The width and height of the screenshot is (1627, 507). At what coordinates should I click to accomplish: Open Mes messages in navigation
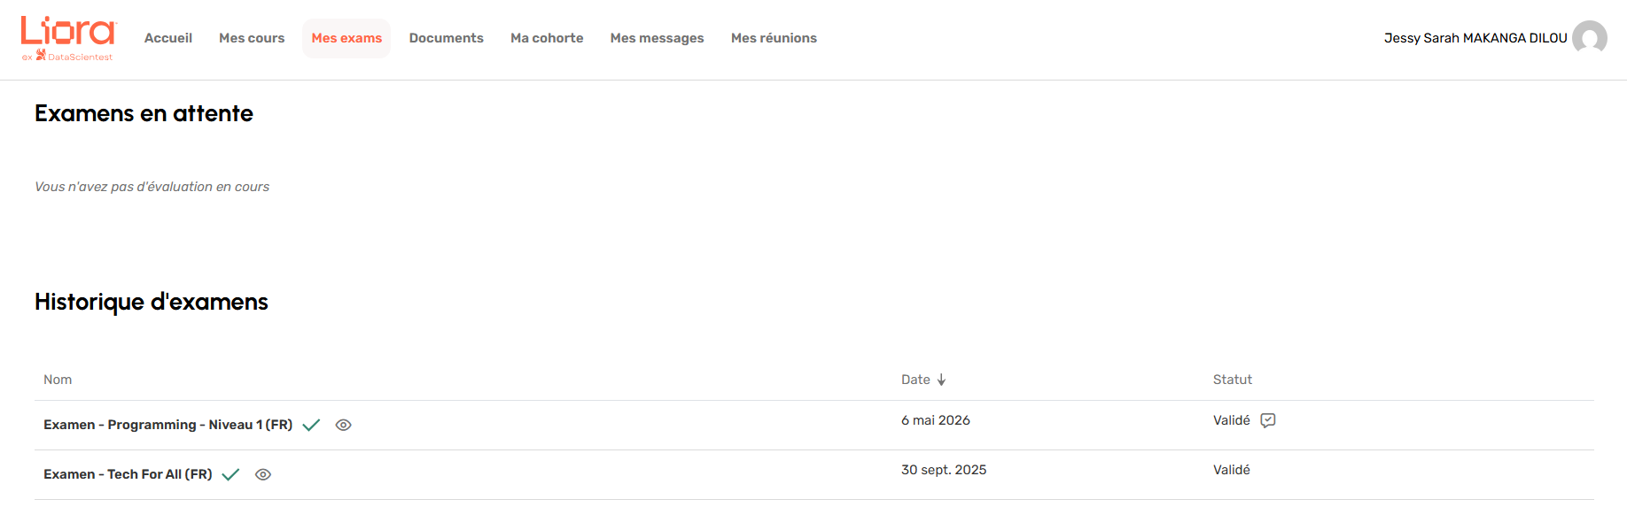point(657,38)
